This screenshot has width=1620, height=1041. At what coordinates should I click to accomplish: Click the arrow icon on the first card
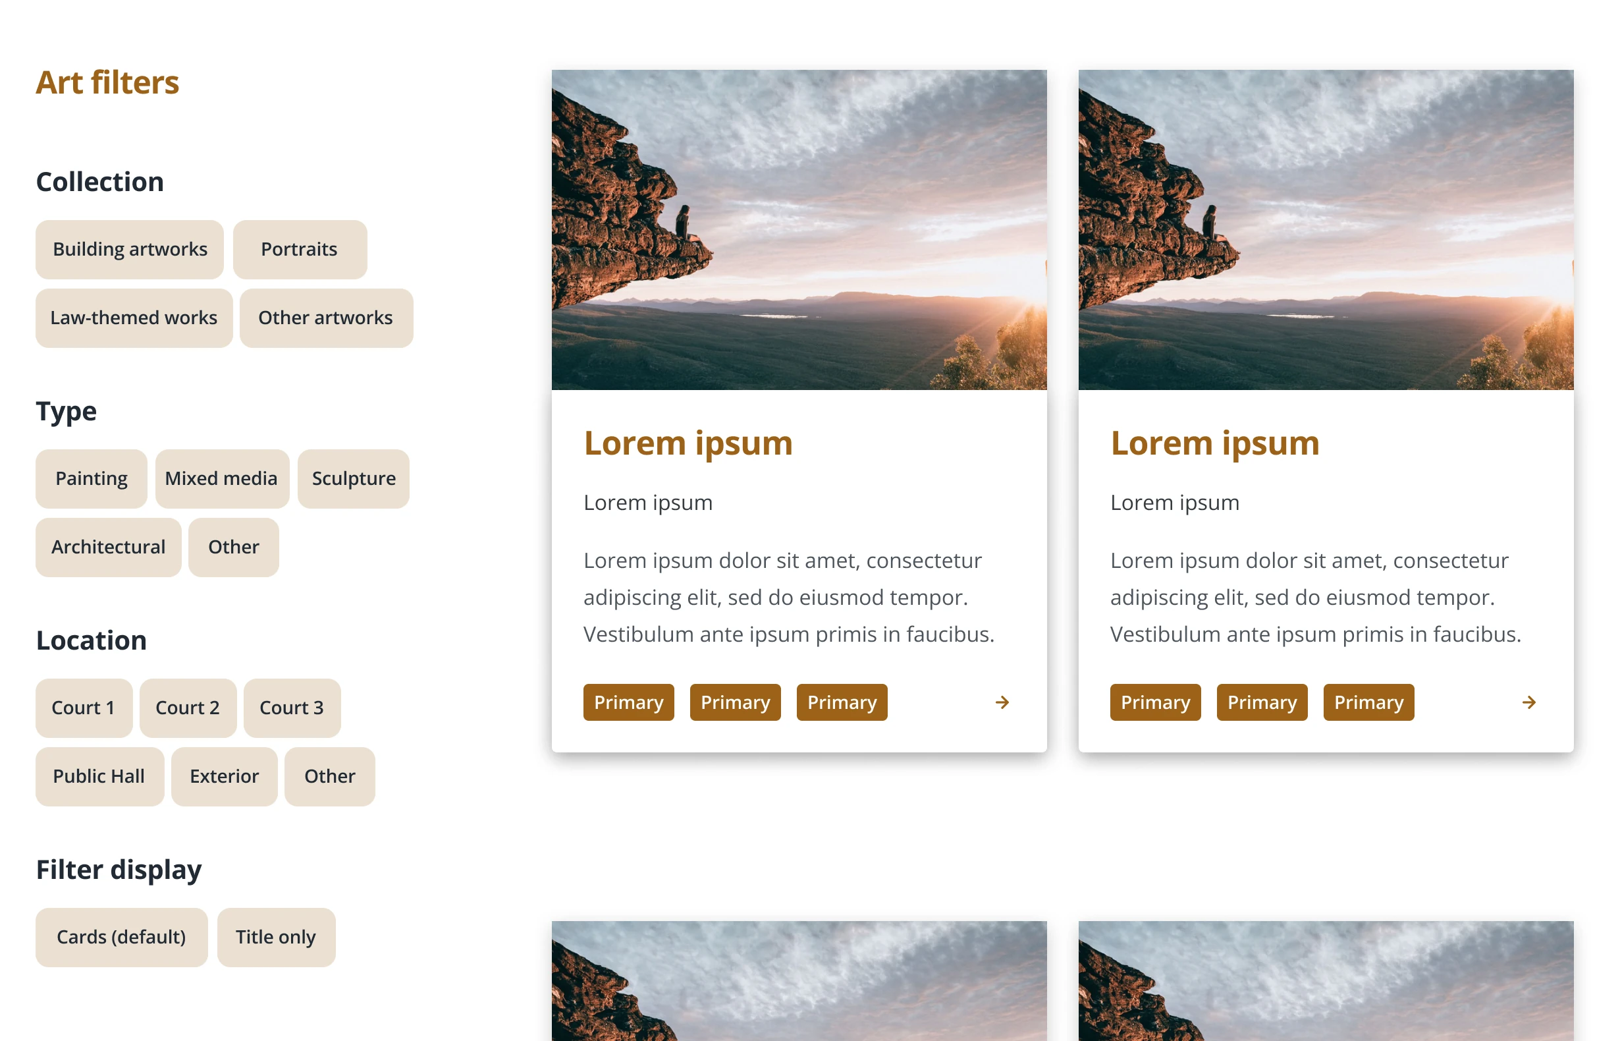pyautogui.click(x=1002, y=702)
